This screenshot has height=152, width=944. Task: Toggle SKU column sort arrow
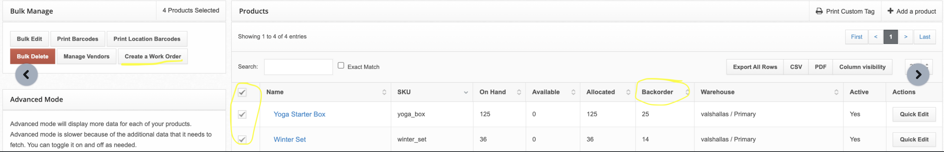click(x=466, y=93)
